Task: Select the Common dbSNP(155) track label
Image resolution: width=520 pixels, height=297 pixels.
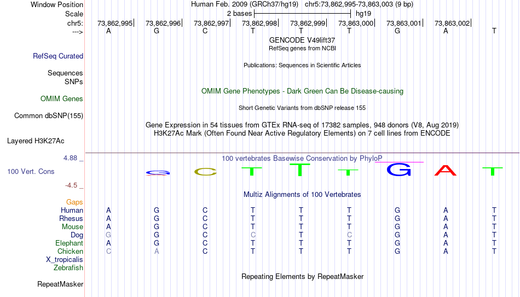Action: [48, 116]
